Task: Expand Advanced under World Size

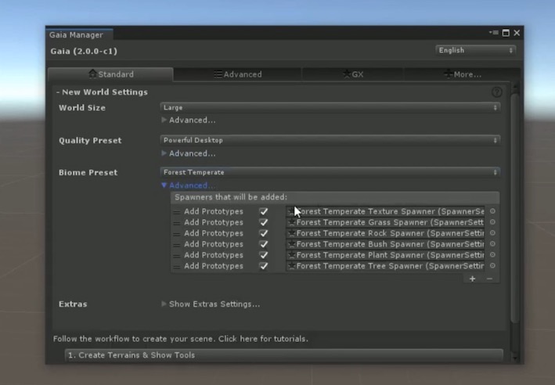Action: (x=189, y=121)
